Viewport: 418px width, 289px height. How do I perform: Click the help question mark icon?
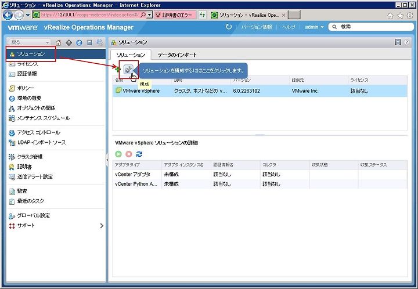[x=406, y=42]
